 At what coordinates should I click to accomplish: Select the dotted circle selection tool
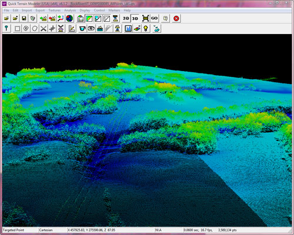point(35,29)
